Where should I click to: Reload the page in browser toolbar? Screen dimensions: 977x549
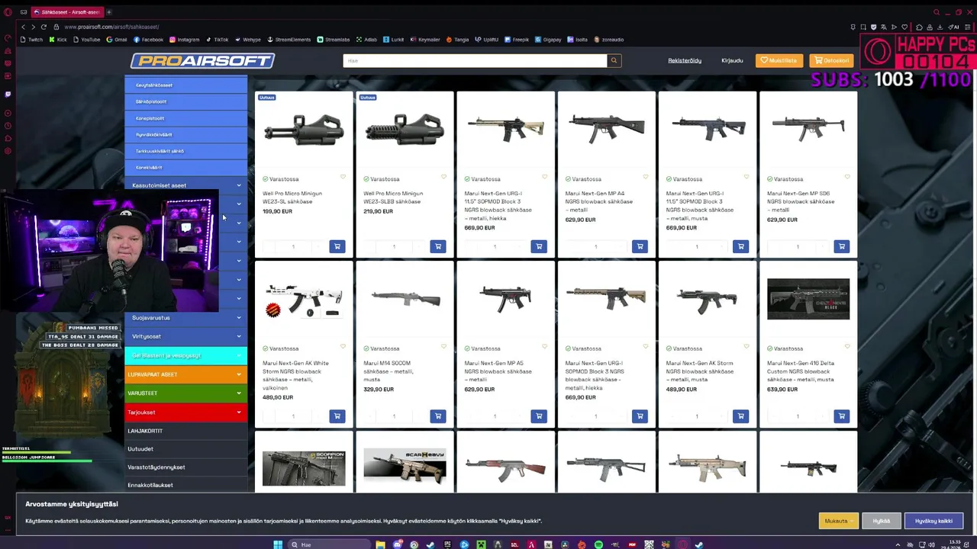pyautogui.click(x=44, y=27)
